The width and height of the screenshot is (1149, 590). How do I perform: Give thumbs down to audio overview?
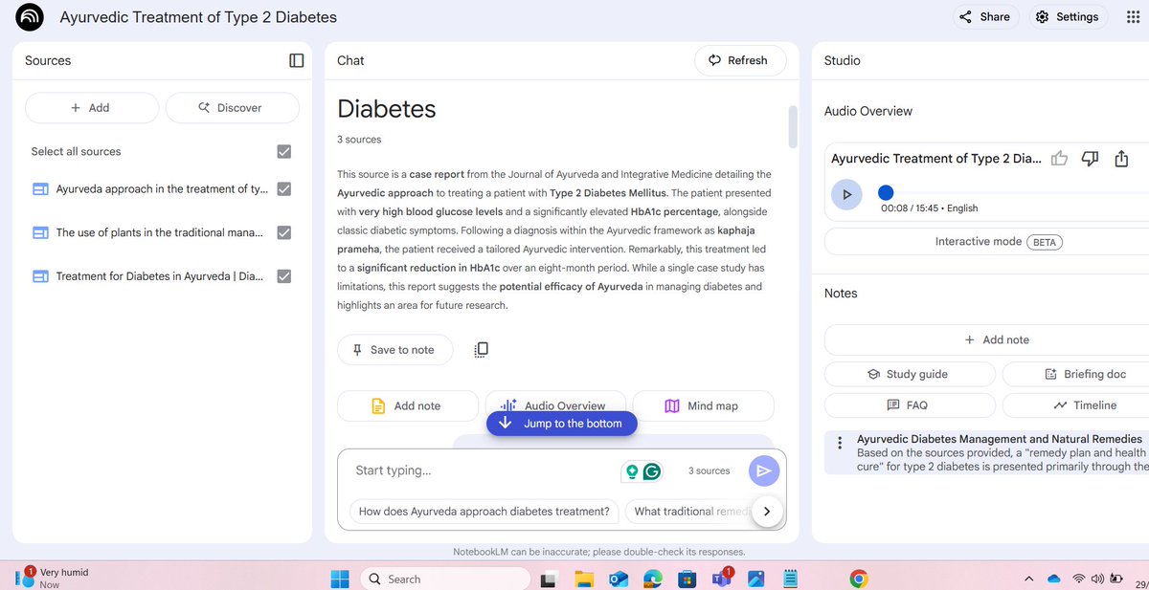click(x=1090, y=159)
